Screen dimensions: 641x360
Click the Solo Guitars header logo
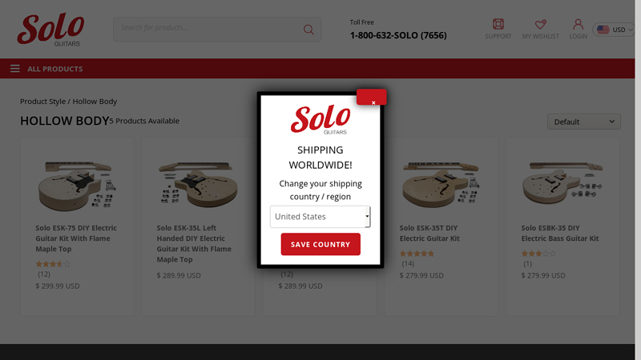point(50,30)
